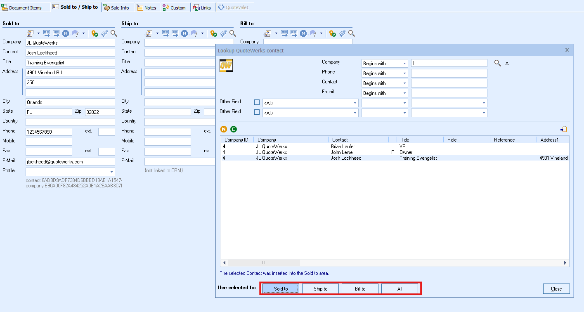
Task: Click the tag icon in Bill to toolbar
Action: (x=343, y=33)
